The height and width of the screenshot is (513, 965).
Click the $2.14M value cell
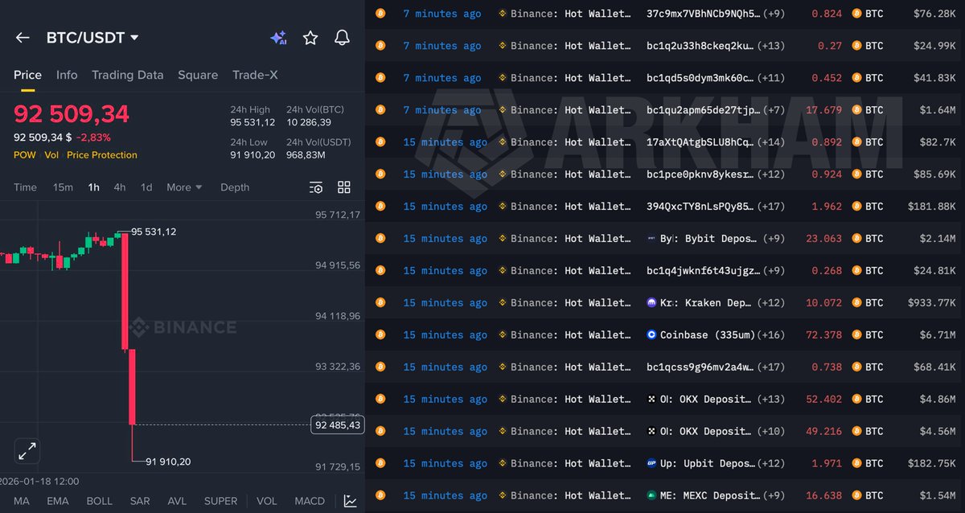936,239
